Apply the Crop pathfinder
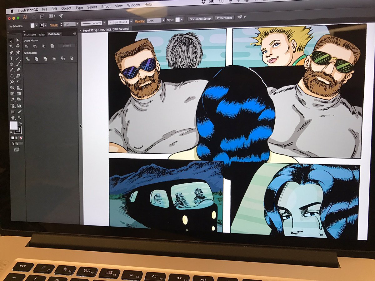This screenshot has height=281, width=375. (54, 58)
